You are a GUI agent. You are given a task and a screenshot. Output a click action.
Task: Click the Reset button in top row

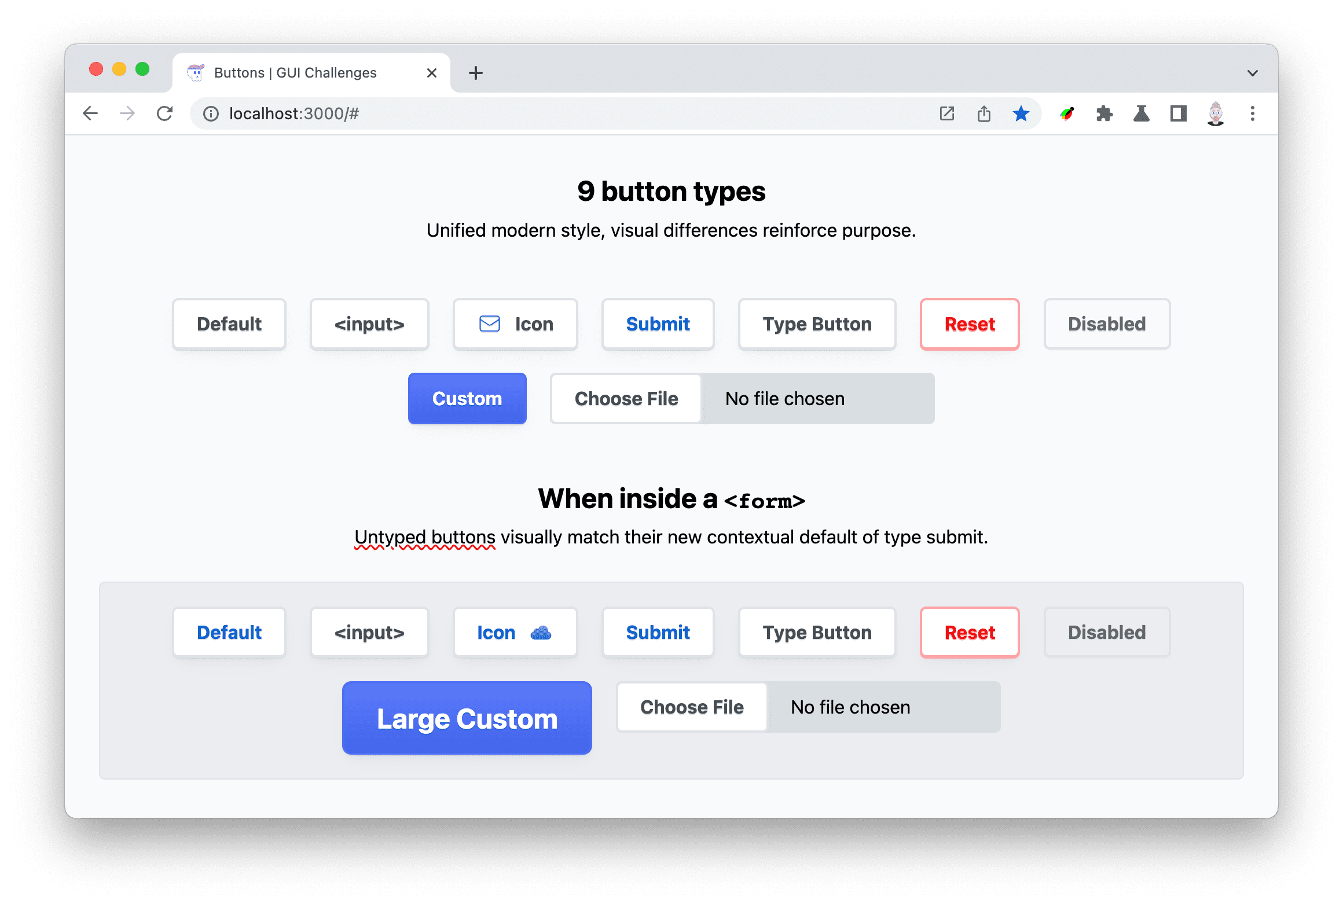pyautogui.click(x=968, y=323)
